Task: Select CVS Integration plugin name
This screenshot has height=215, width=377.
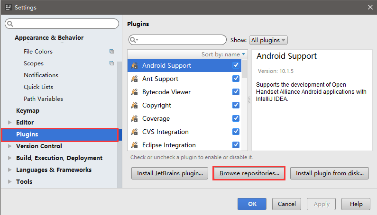Action: coord(166,132)
